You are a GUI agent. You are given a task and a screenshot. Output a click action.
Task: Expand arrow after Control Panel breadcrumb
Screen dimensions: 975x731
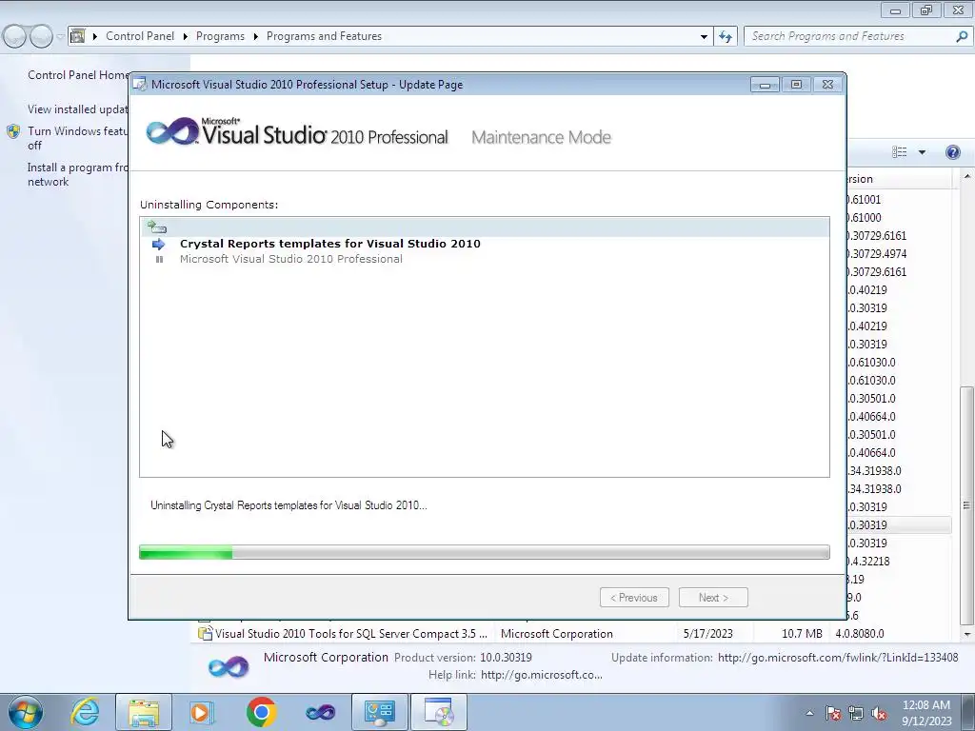[186, 37]
